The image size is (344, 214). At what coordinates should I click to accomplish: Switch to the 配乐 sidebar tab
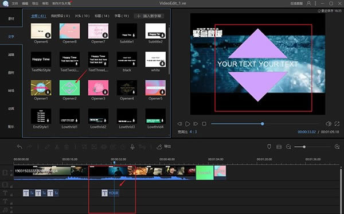click(x=11, y=127)
